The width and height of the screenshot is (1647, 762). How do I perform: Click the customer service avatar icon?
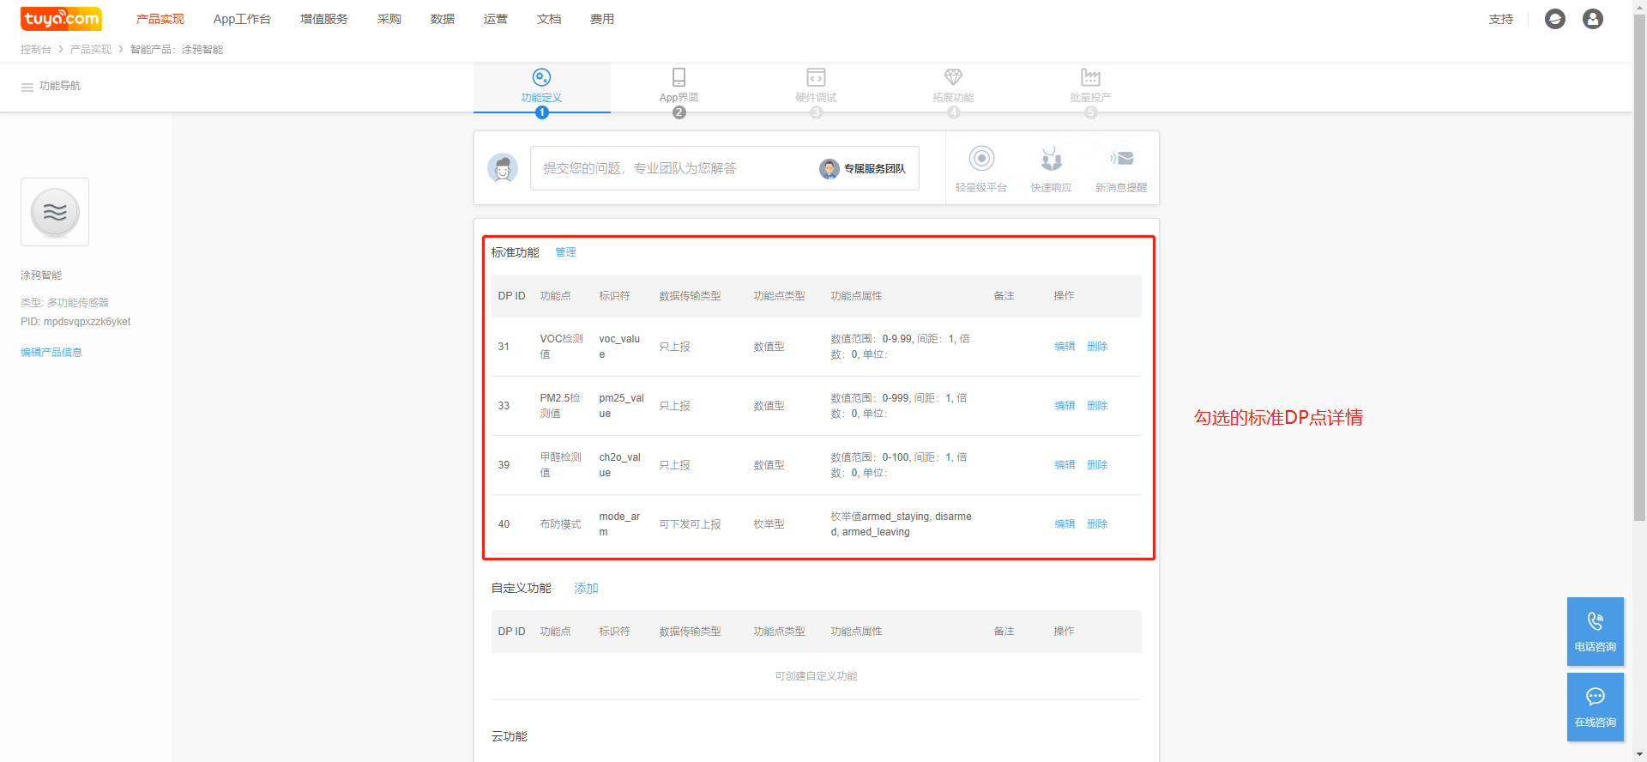coord(503,168)
